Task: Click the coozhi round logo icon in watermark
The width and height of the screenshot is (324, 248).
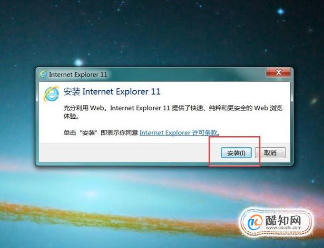Action: [255, 222]
